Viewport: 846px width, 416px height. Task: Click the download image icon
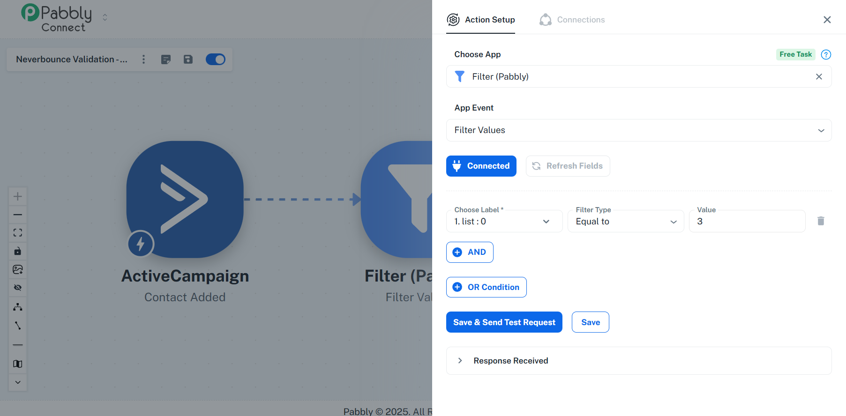(18, 269)
